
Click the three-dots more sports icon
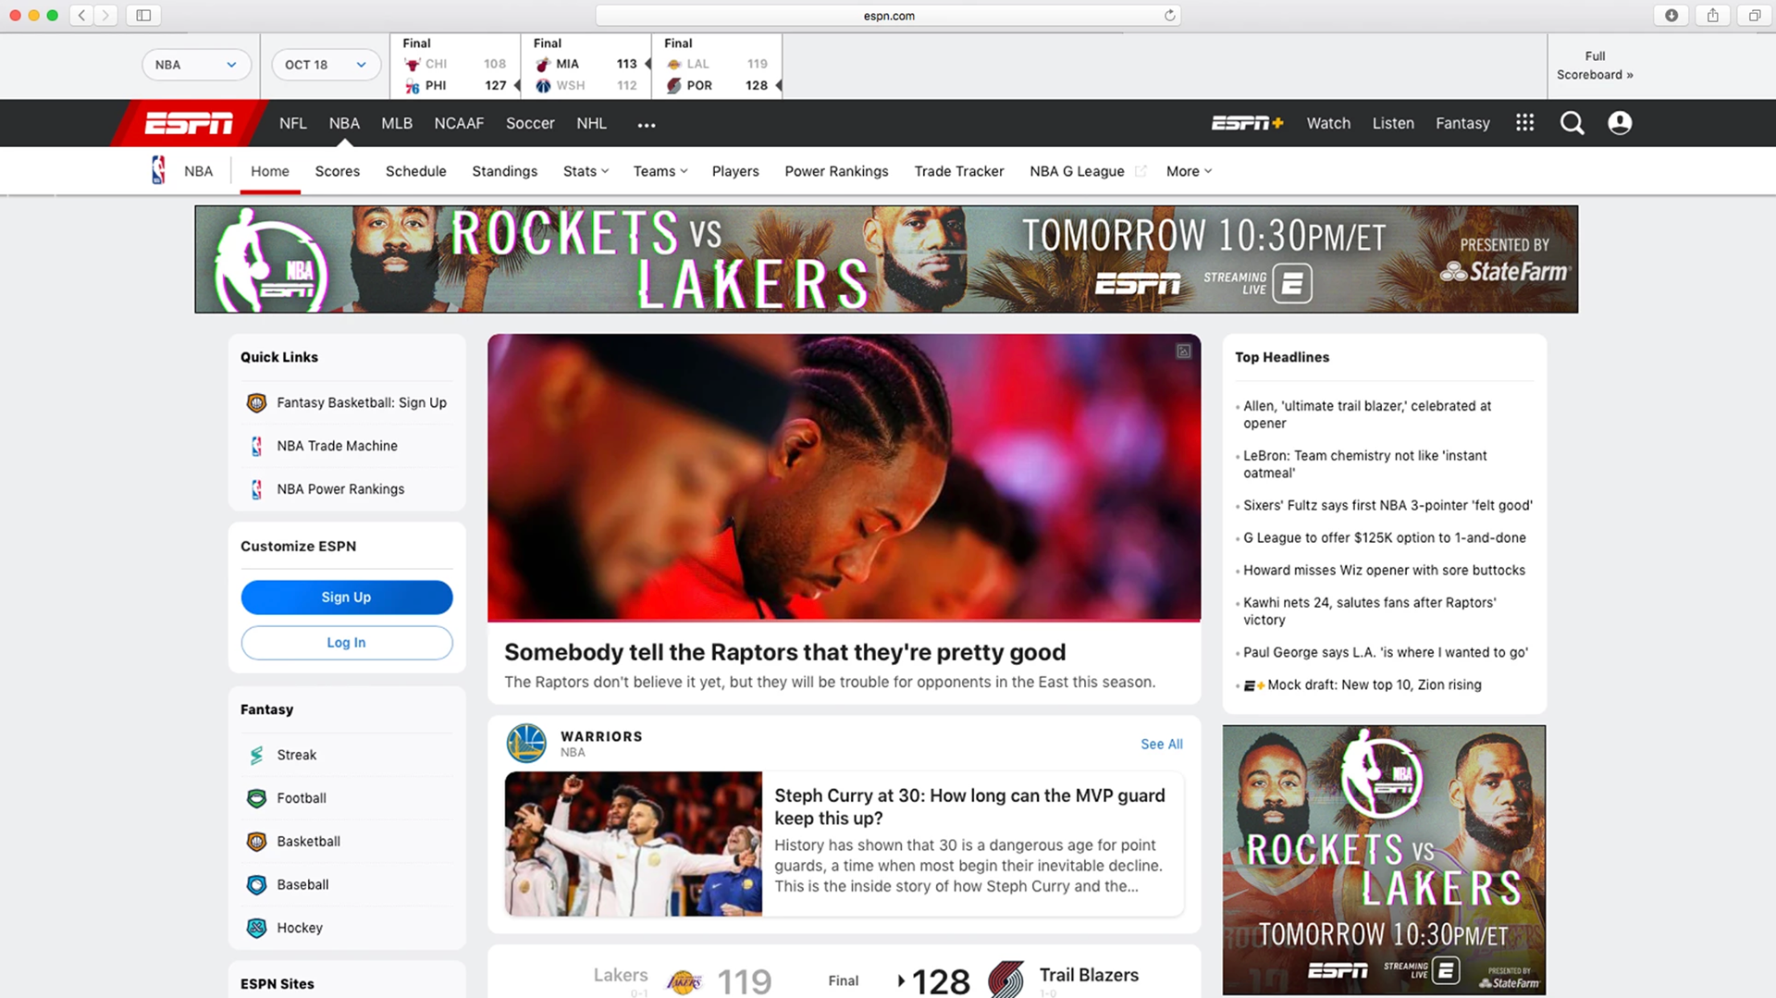pyautogui.click(x=647, y=125)
